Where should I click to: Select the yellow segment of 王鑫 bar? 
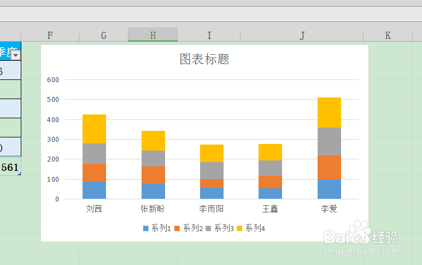(x=270, y=152)
